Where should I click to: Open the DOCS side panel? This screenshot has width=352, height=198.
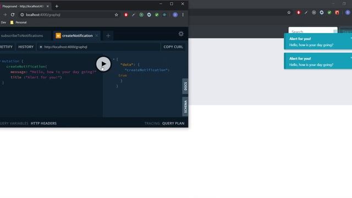(x=185, y=86)
